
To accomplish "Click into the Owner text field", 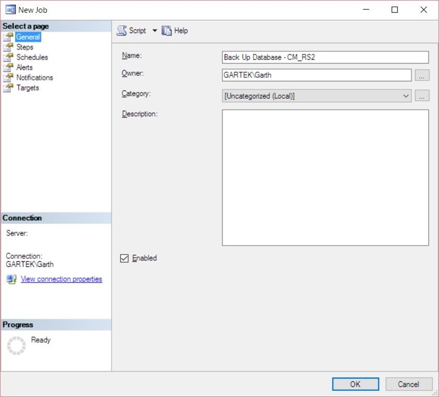I will click(x=317, y=75).
